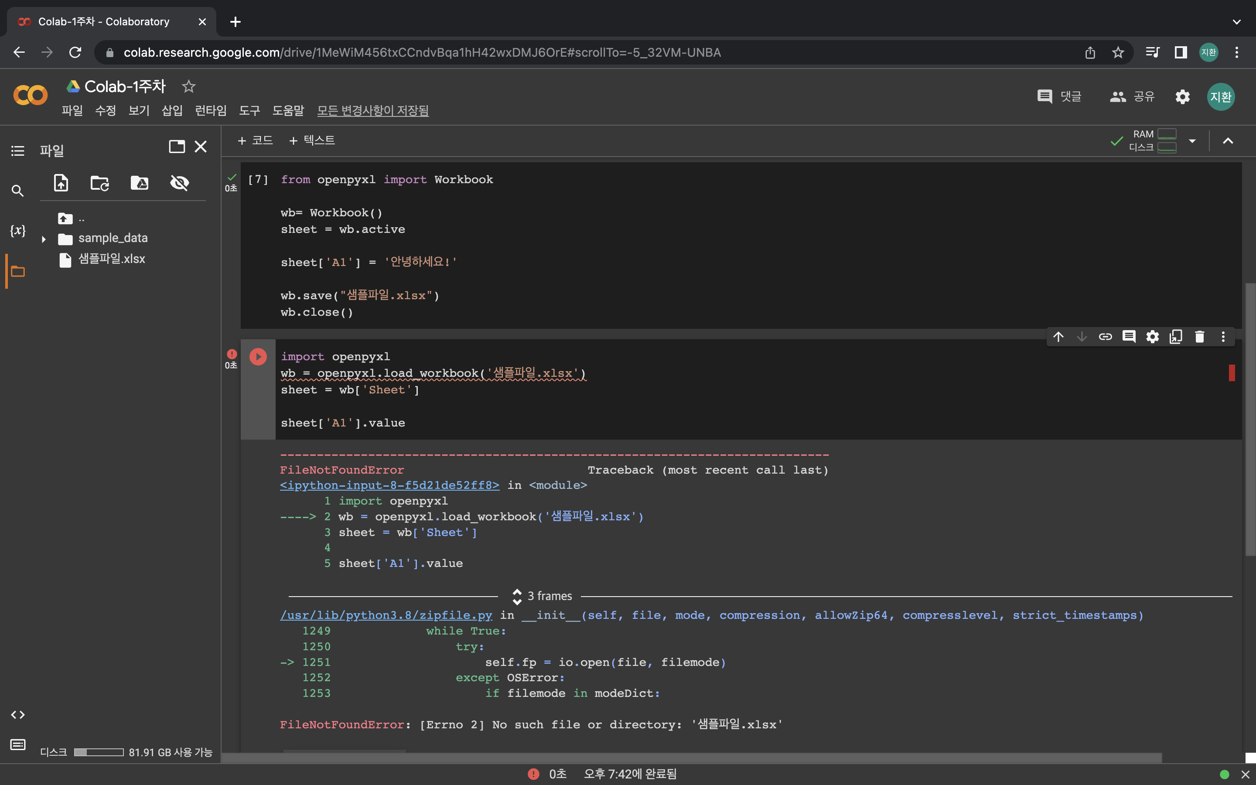Screen dimensions: 1256x785
Task: Go back in browser history
Action: click(x=19, y=52)
